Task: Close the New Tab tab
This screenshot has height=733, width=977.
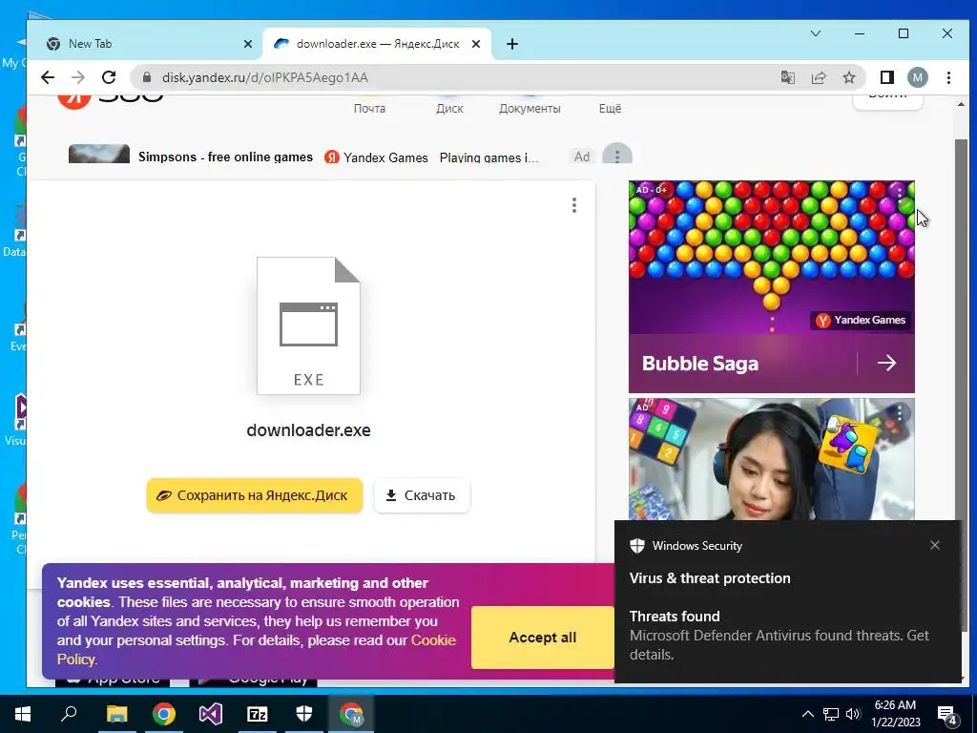Action: point(248,44)
